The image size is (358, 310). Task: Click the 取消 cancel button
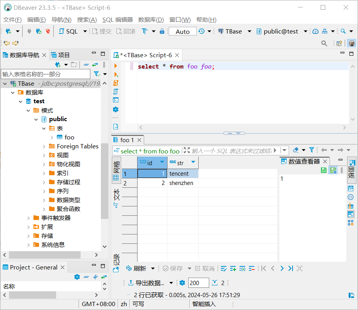205,269
